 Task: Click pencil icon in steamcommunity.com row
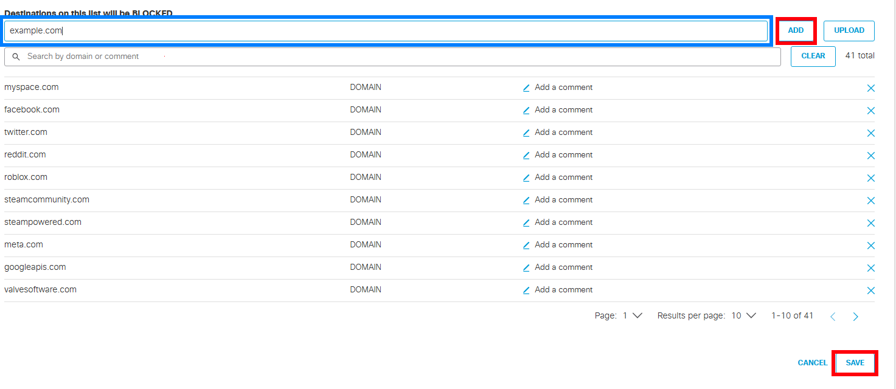[526, 200]
